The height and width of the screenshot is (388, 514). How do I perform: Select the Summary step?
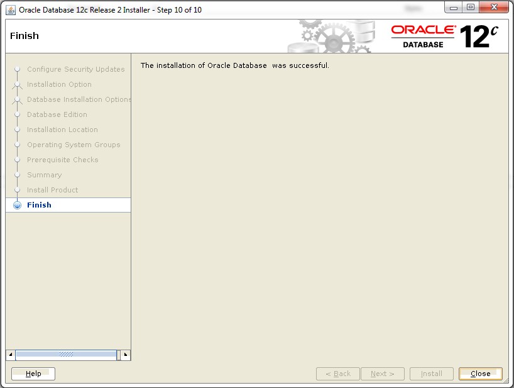click(x=44, y=175)
